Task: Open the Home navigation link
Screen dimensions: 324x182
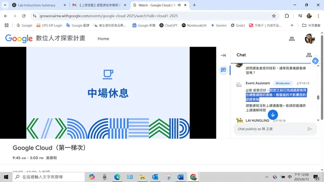Action: pos(103,38)
